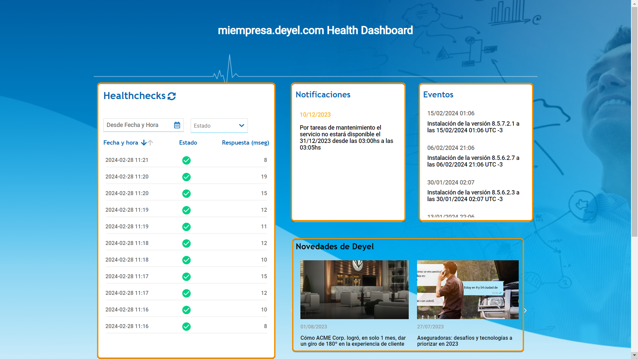Click the Respuesta (mseg) column header
Image resolution: width=638 pixels, height=359 pixels.
click(x=246, y=143)
